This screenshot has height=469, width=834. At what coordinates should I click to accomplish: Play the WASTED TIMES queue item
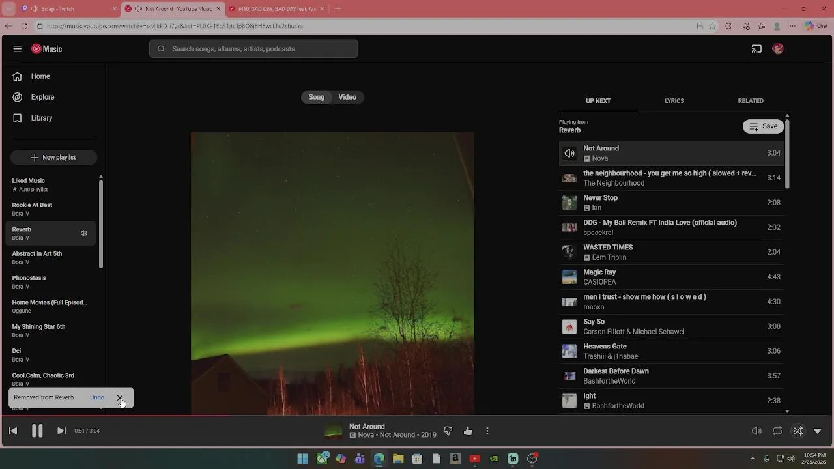[672, 252]
